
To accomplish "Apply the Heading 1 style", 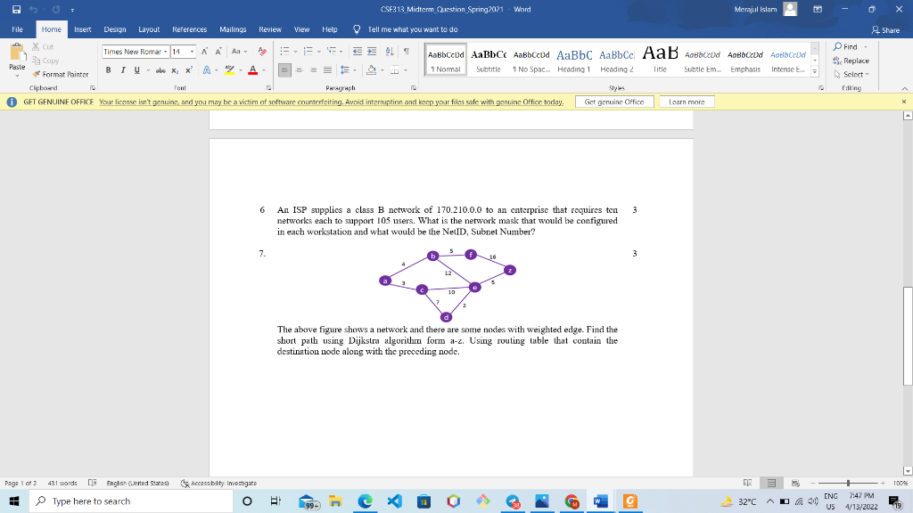I will pyautogui.click(x=574, y=56).
